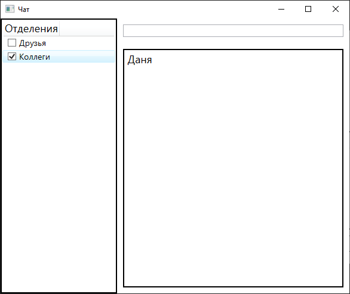Click the Чат window app icon
The width and height of the screenshot is (350, 294).
10,9
